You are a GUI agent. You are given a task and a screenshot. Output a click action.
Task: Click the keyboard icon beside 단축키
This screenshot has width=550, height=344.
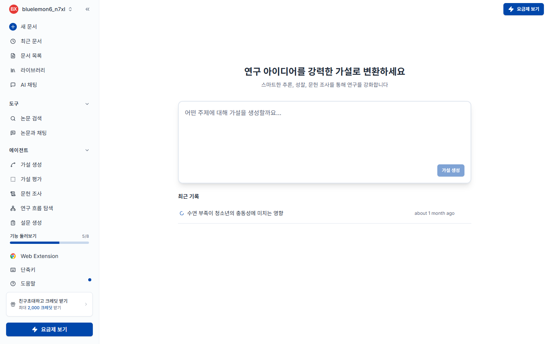click(x=13, y=270)
